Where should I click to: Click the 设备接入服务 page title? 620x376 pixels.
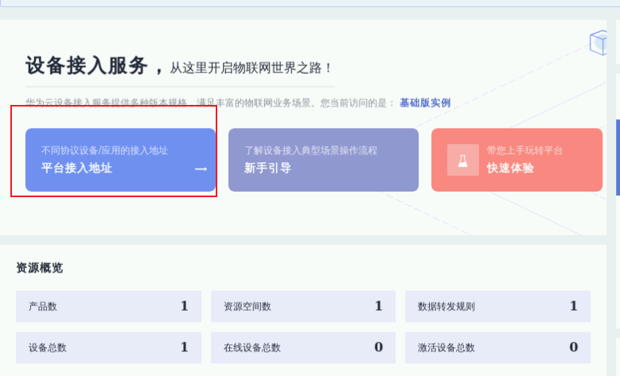[87, 66]
